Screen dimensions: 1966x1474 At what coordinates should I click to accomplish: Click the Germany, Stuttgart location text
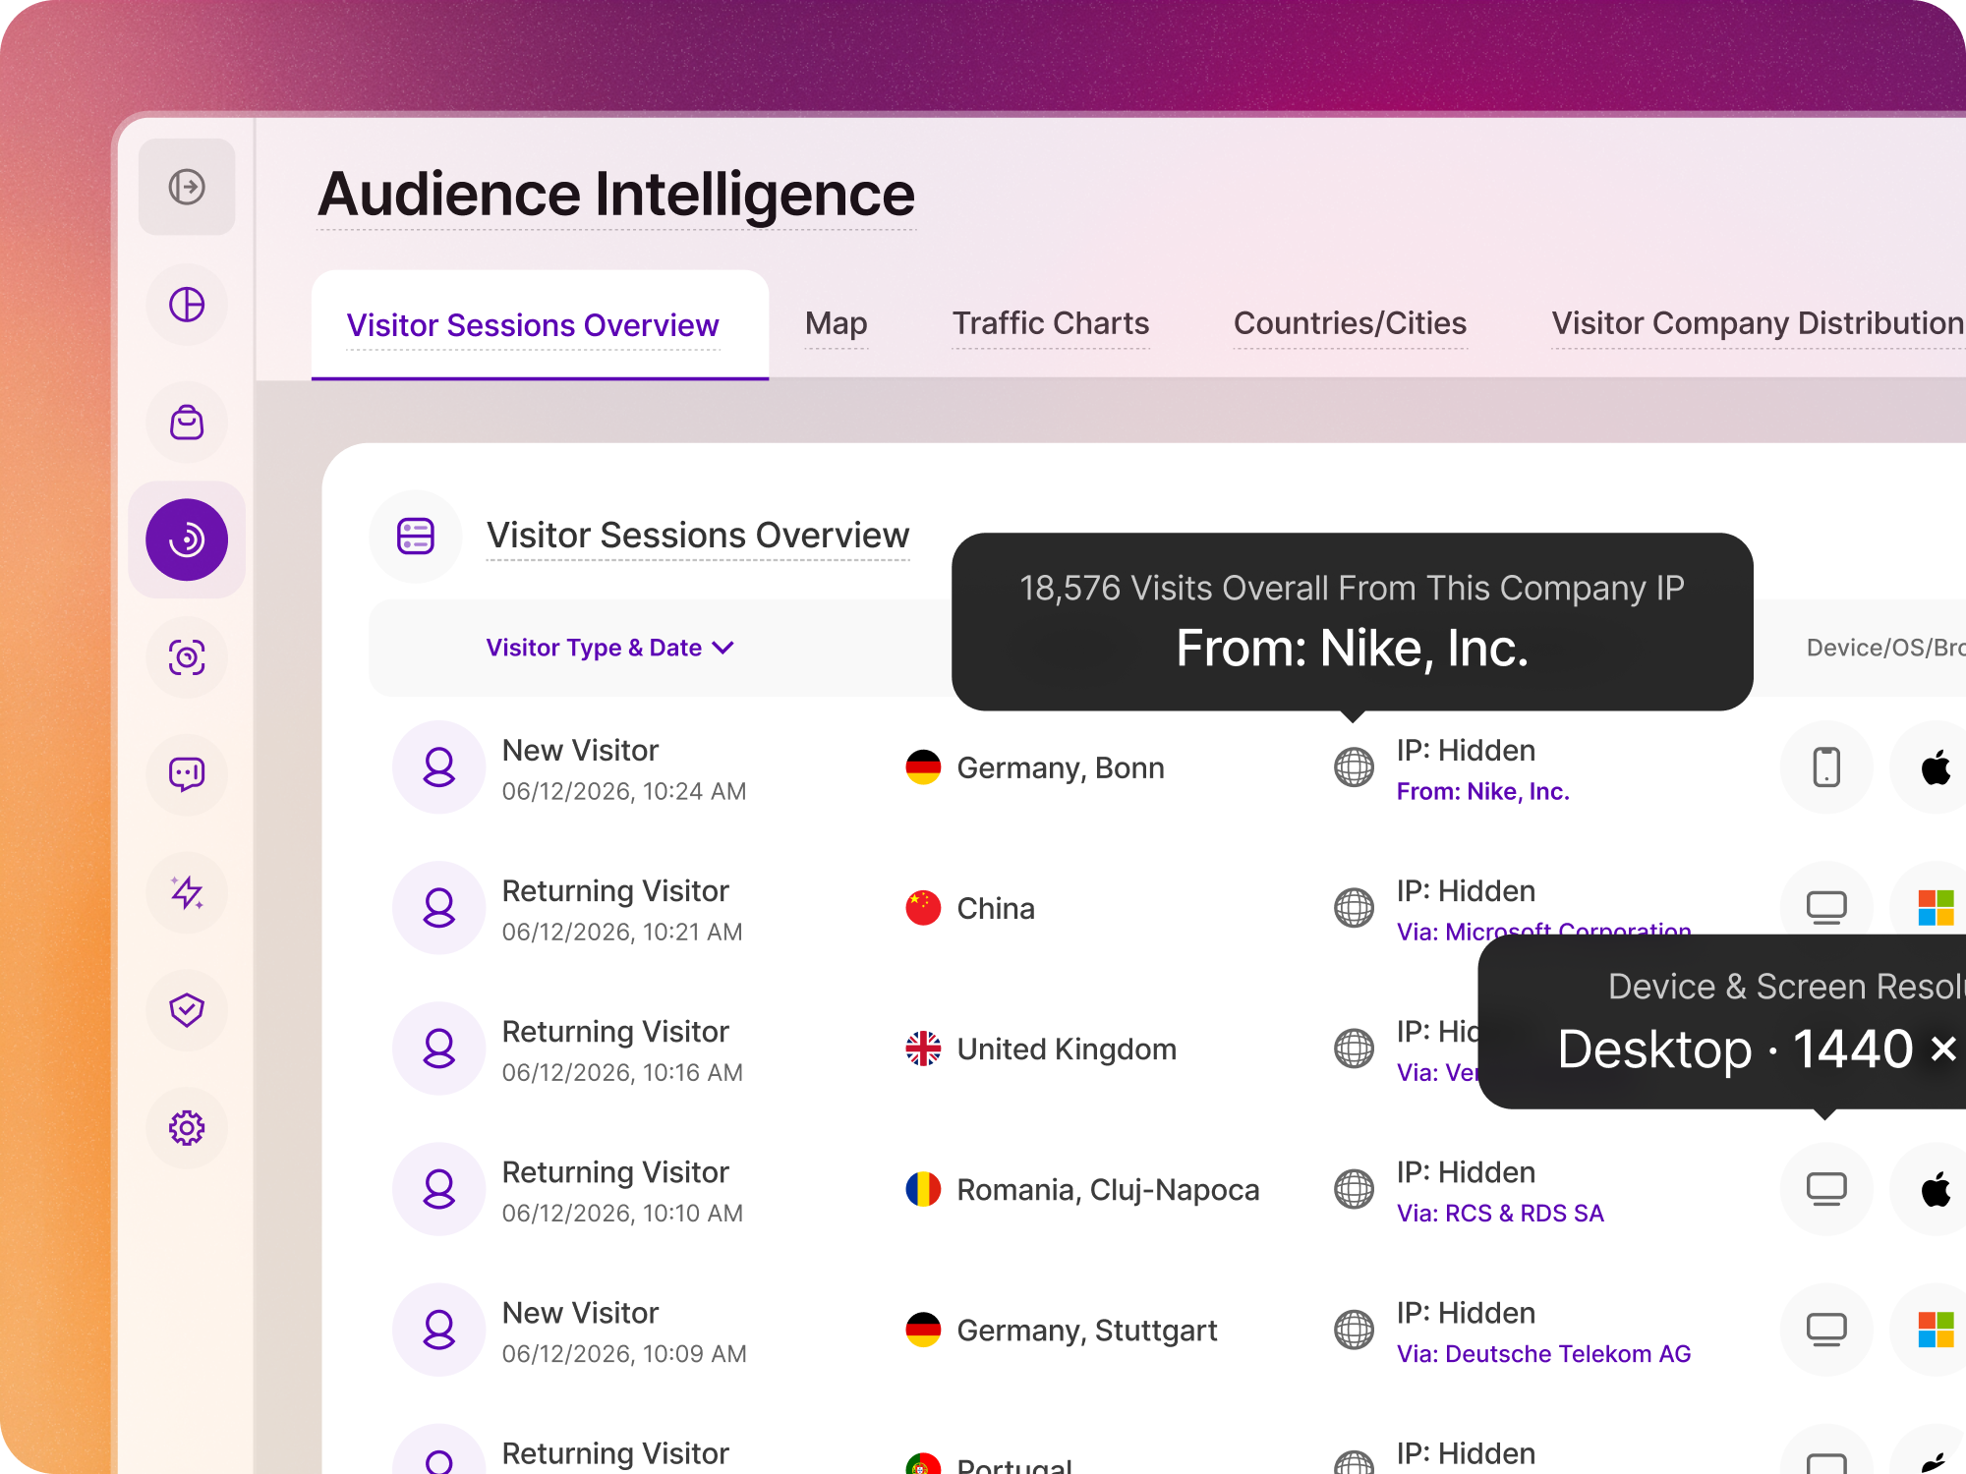(1087, 1330)
